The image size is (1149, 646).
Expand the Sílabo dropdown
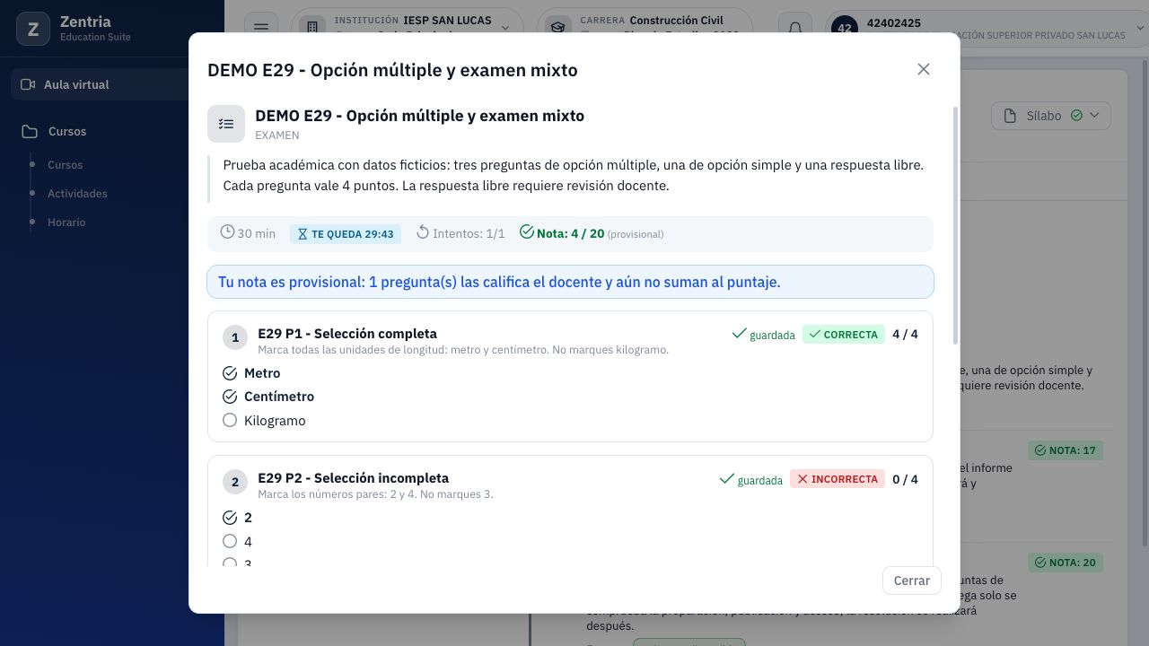coord(1051,116)
